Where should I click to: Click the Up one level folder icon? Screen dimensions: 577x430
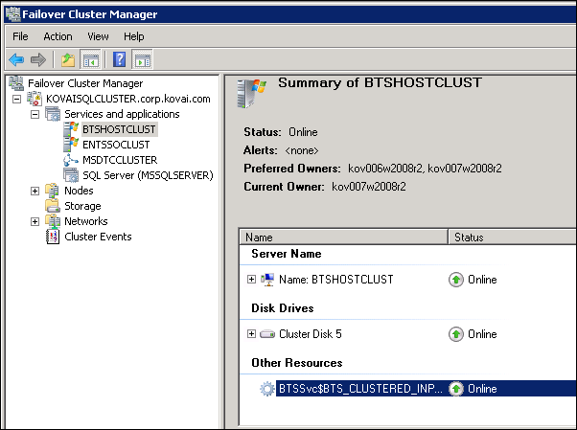(68, 59)
